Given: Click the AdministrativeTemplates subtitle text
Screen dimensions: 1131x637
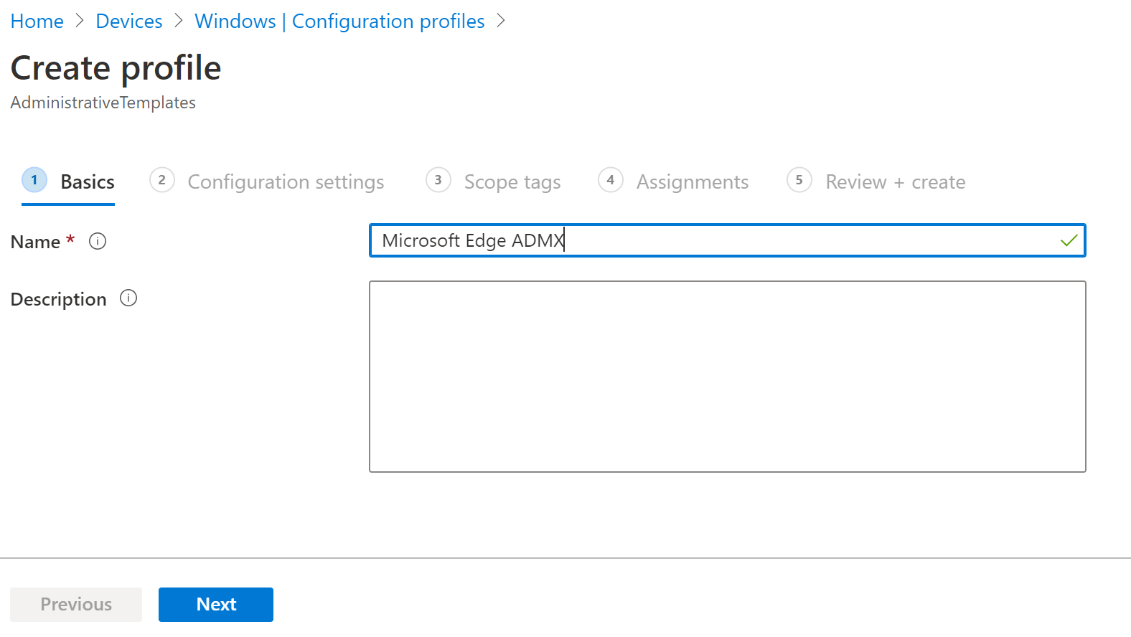Looking at the screenshot, I should (x=103, y=103).
